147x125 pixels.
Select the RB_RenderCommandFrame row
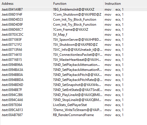74,115
